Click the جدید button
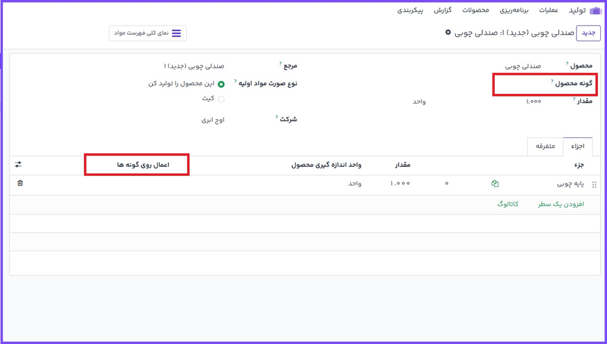The image size is (607, 344). click(x=588, y=33)
